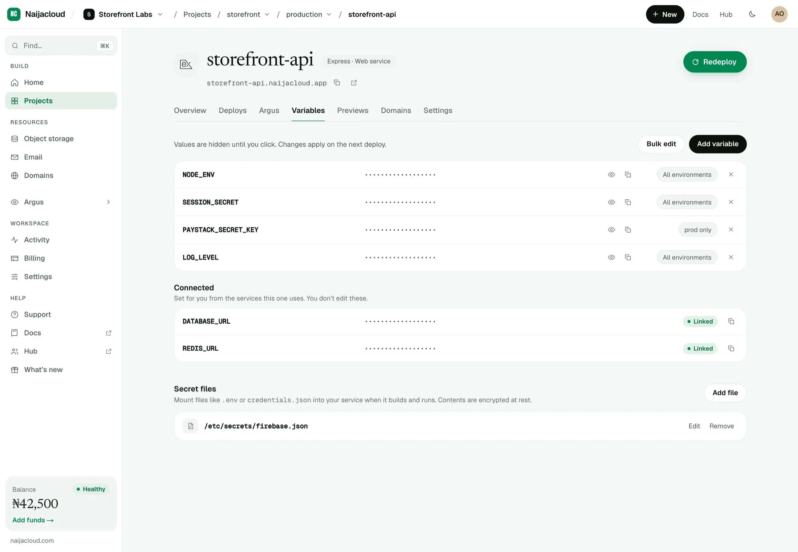Open service URL in new tab icon
The image size is (798, 552).
click(x=354, y=83)
